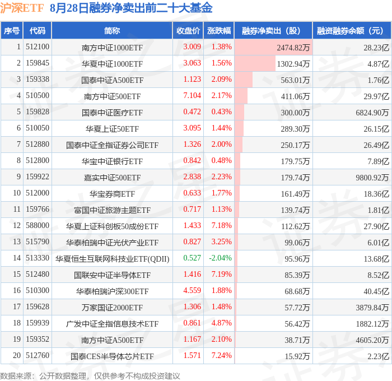Image resolution: width=392 pixels, height=381 pixels.
Task: Select fund name 华泰柏瑞中证光伏产业ETF
Action: pyautogui.click(x=112, y=243)
